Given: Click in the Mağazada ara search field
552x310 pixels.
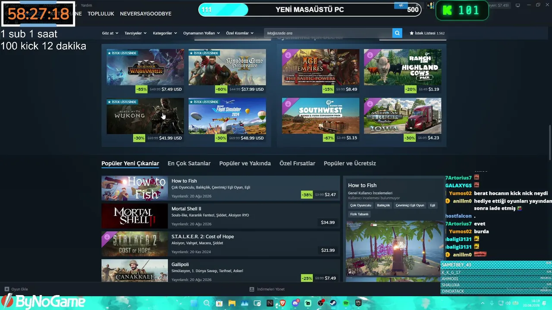Looking at the screenshot, I should 328,33.
